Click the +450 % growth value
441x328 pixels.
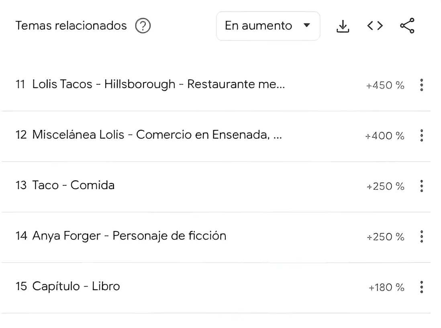tap(384, 85)
